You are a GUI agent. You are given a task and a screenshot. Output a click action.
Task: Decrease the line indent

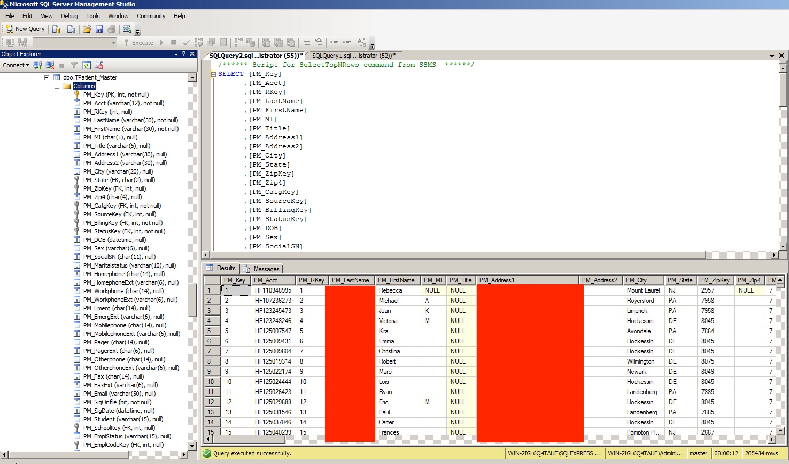coord(334,42)
